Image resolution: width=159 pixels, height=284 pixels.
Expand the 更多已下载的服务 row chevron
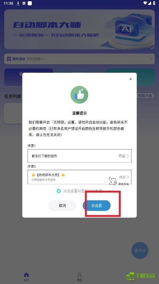(128, 156)
